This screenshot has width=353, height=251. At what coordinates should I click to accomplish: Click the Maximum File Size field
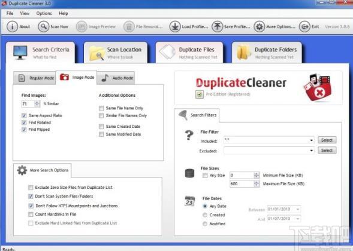pyautogui.click(x=242, y=184)
